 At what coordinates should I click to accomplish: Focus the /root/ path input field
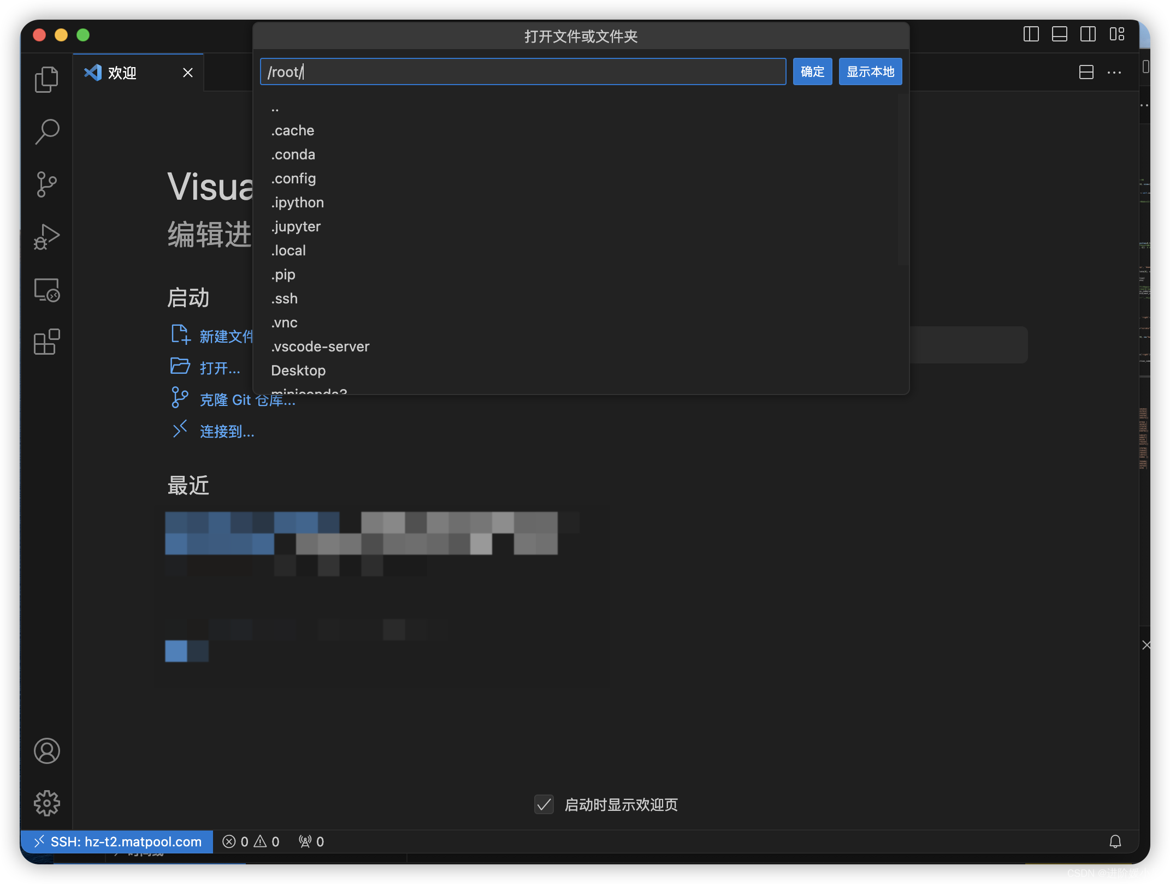coord(523,71)
